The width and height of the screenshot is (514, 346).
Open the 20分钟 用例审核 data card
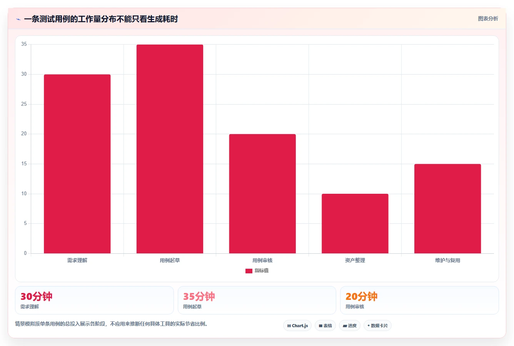pos(419,300)
